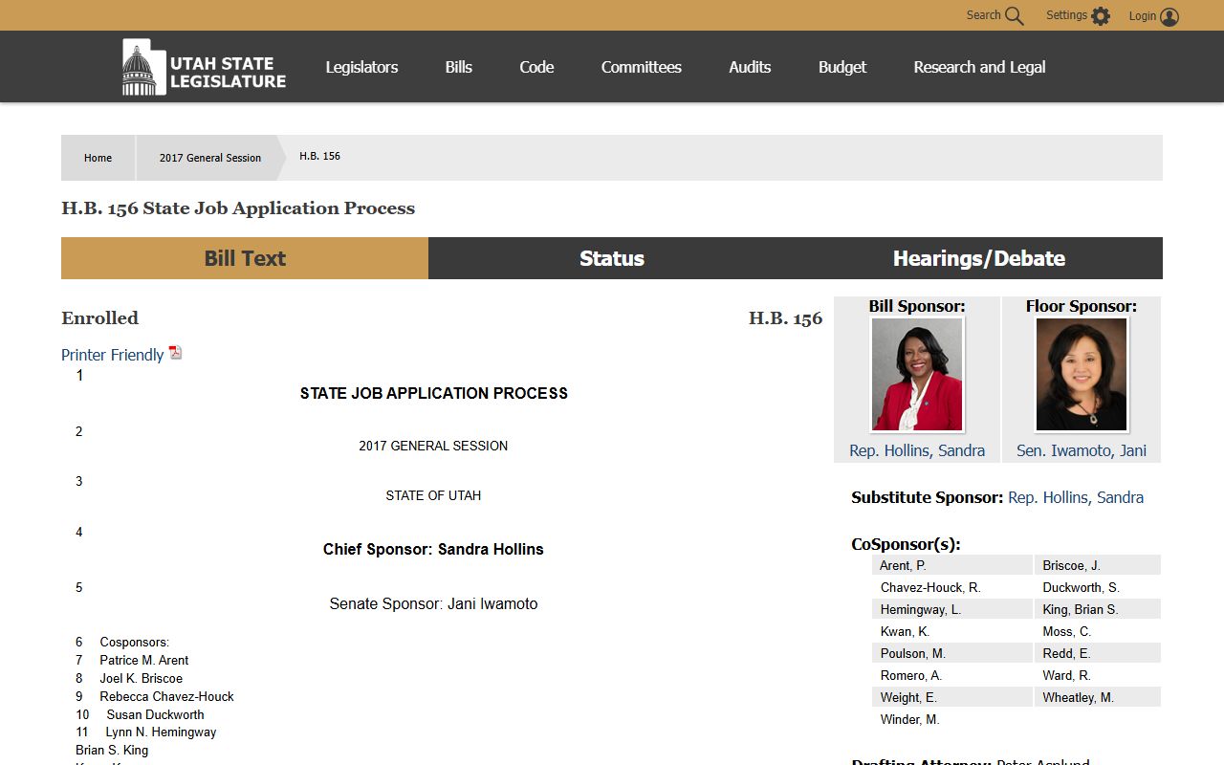The width and height of the screenshot is (1224, 765).
Task: Open the Sen. Iwamoto, Jani link
Action: pos(1082,450)
